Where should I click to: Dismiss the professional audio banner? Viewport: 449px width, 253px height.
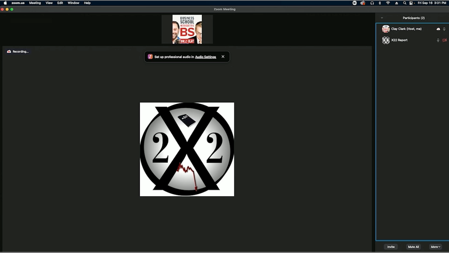tap(223, 57)
